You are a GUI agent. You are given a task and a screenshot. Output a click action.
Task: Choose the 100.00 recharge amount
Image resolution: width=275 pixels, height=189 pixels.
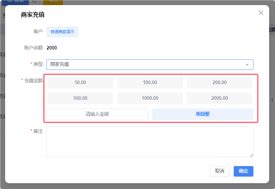click(150, 83)
